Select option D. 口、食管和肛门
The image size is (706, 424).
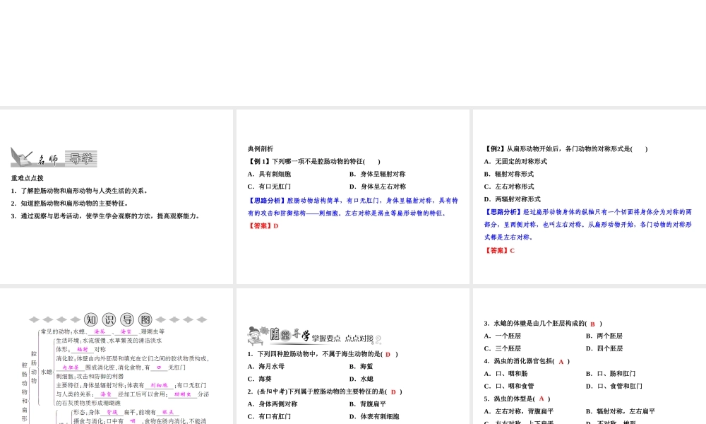tap(614, 386)
